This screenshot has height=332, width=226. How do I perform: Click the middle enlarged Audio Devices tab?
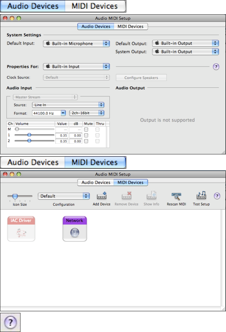tap(33, 162)
